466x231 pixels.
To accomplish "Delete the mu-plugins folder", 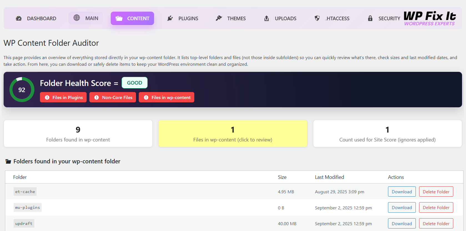I will click(x=436, y=207).
